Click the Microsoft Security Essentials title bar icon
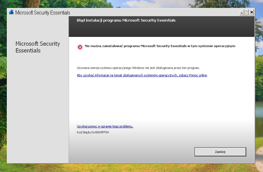The height and width of the screenshot is (172, 263). click(11, 12)
